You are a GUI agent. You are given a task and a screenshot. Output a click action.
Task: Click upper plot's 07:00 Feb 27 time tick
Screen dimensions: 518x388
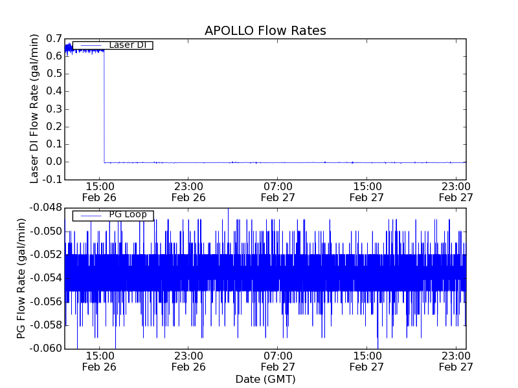click(x=278, y=191)
